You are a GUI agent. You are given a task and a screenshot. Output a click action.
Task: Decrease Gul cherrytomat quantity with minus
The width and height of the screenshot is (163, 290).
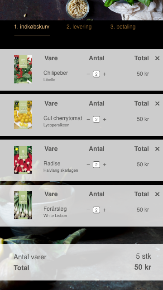point(88,120)
